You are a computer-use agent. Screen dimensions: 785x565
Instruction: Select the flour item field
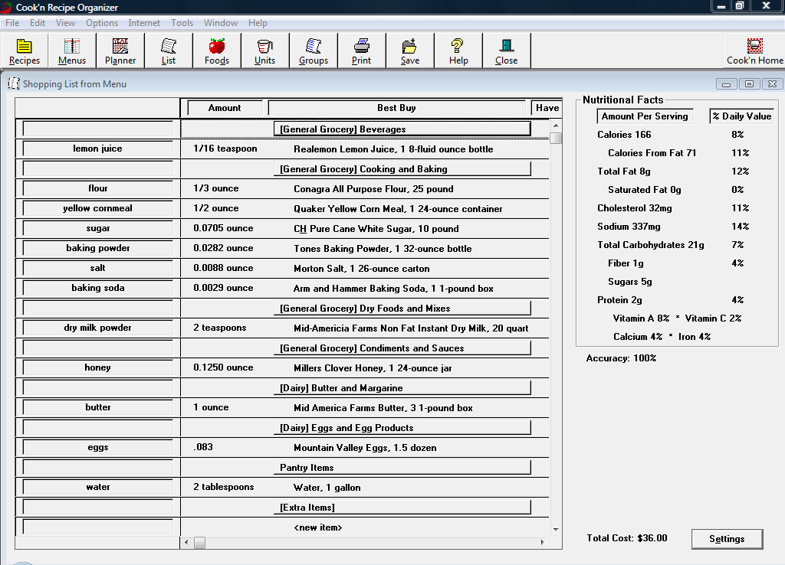(x=97, y=188)
